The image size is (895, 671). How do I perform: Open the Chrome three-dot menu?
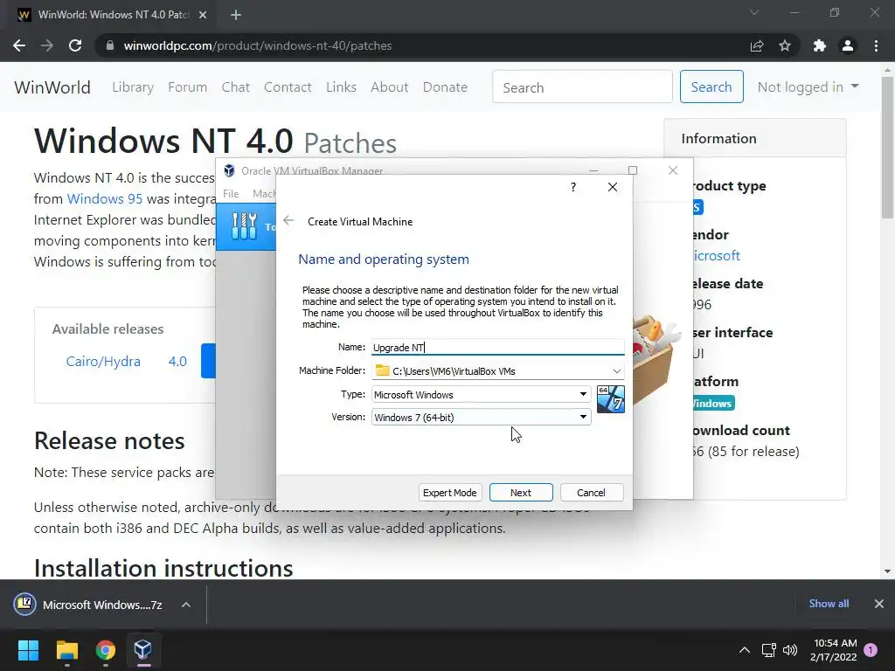pyautogui.click(x=876, y=45)
